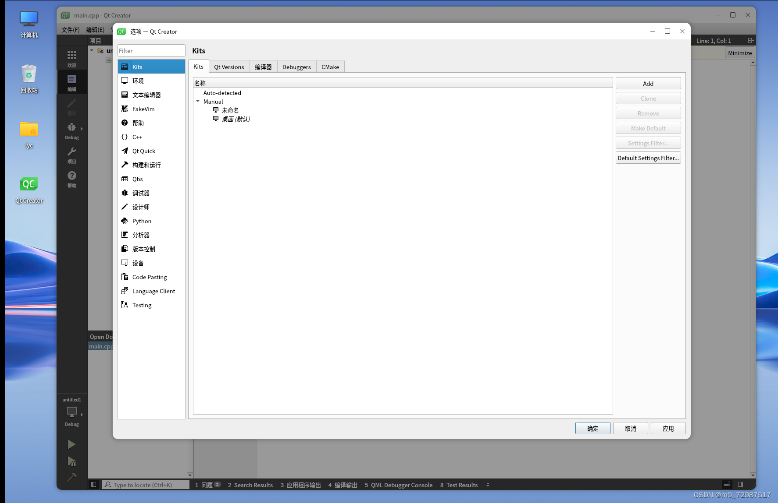Open the 环境 settings category

click(151, 81)
